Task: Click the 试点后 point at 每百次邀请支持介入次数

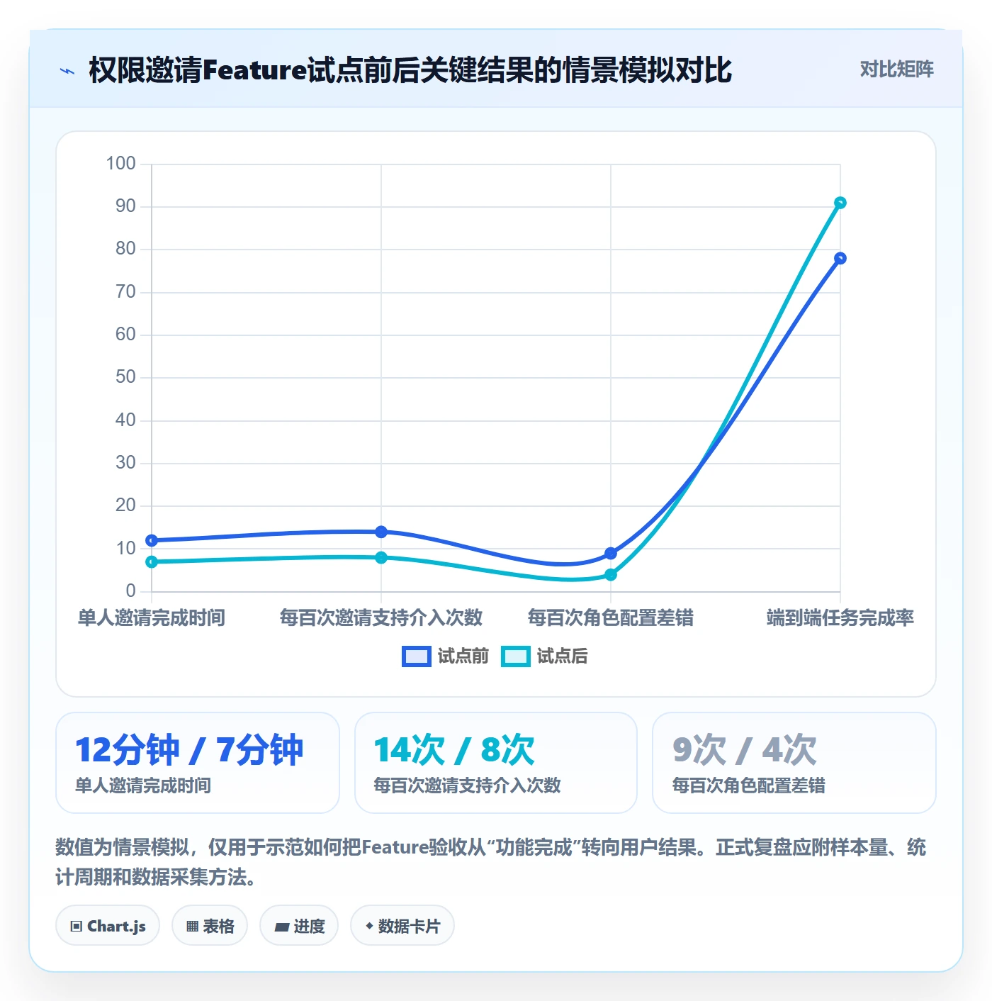Action: point(381,557)
